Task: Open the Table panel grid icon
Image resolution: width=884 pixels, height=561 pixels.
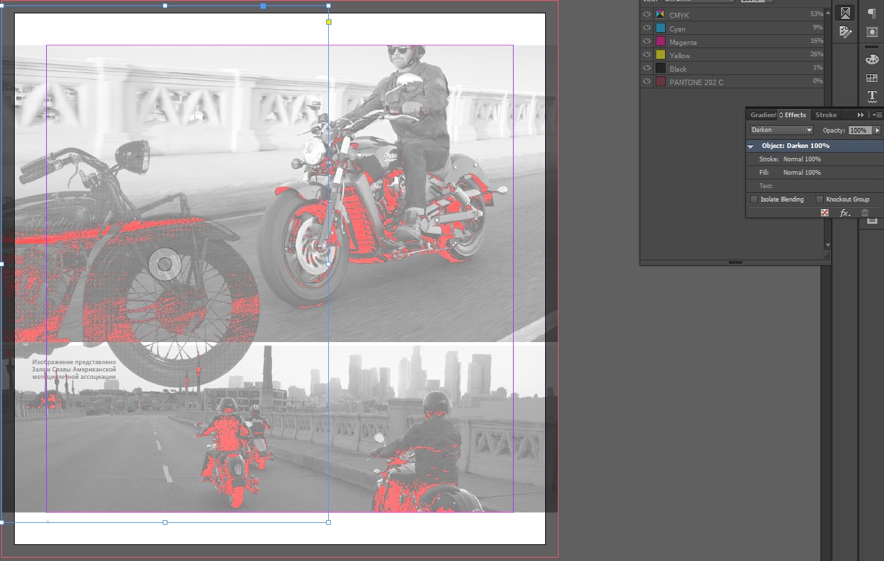Action: pos(871,78)
